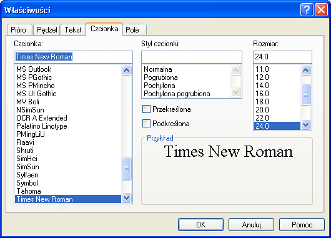The height and width of the screenshot is (238, 331).
Task: Pick font size 14.0
Action: [277, 86]
